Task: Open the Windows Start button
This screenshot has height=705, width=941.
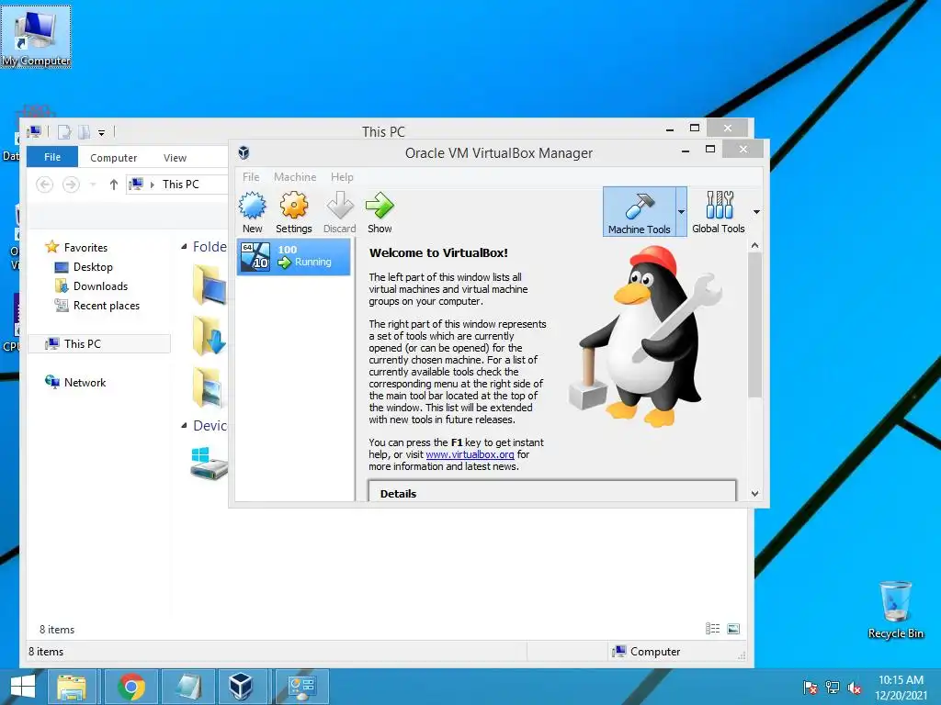Action: pyautogui.click(x=23, y=687)
